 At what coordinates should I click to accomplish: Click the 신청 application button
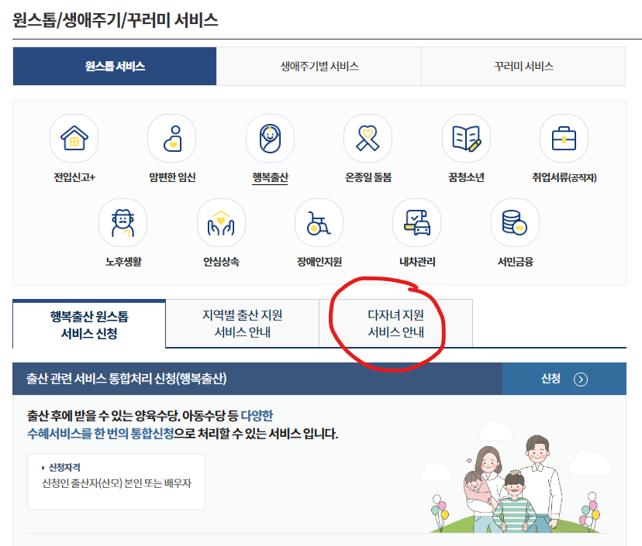(x=564, y=379)
